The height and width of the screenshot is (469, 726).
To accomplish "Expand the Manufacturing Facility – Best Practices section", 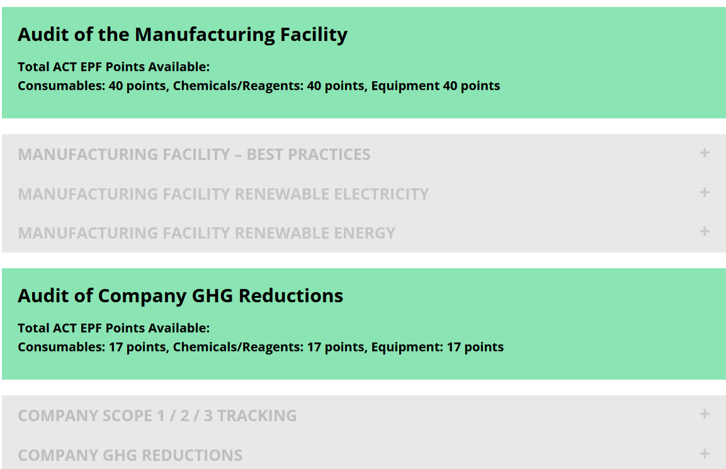I will click(x=194, y=154).
